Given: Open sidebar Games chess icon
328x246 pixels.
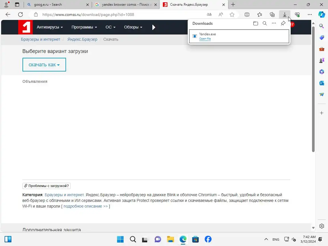Looking at the screenshot, I should [322, 60].
